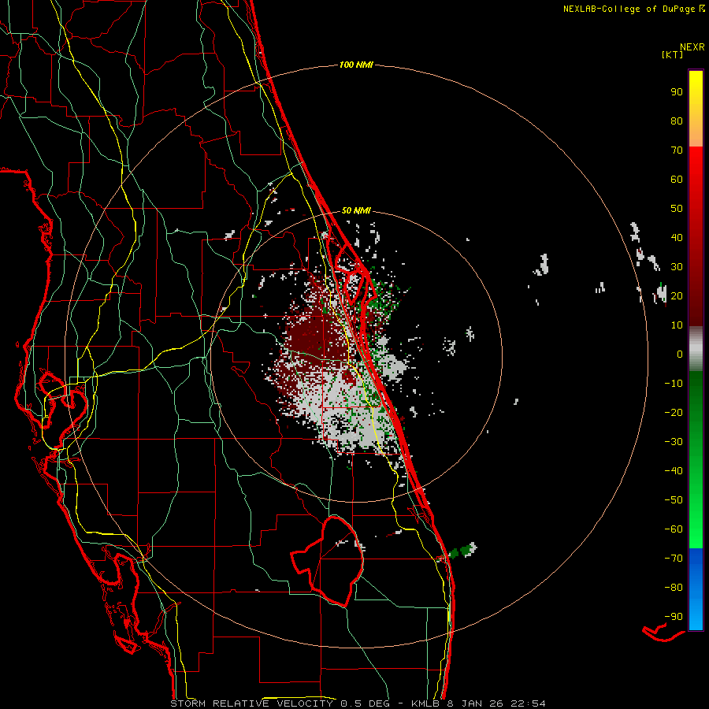
Task: Select the -90 knot scale label
Action: [674, 617]
